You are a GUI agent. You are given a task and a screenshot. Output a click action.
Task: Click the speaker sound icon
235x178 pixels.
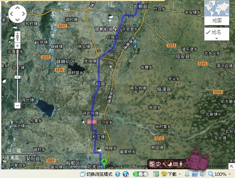pyautogui.click(x=202, y=174)
